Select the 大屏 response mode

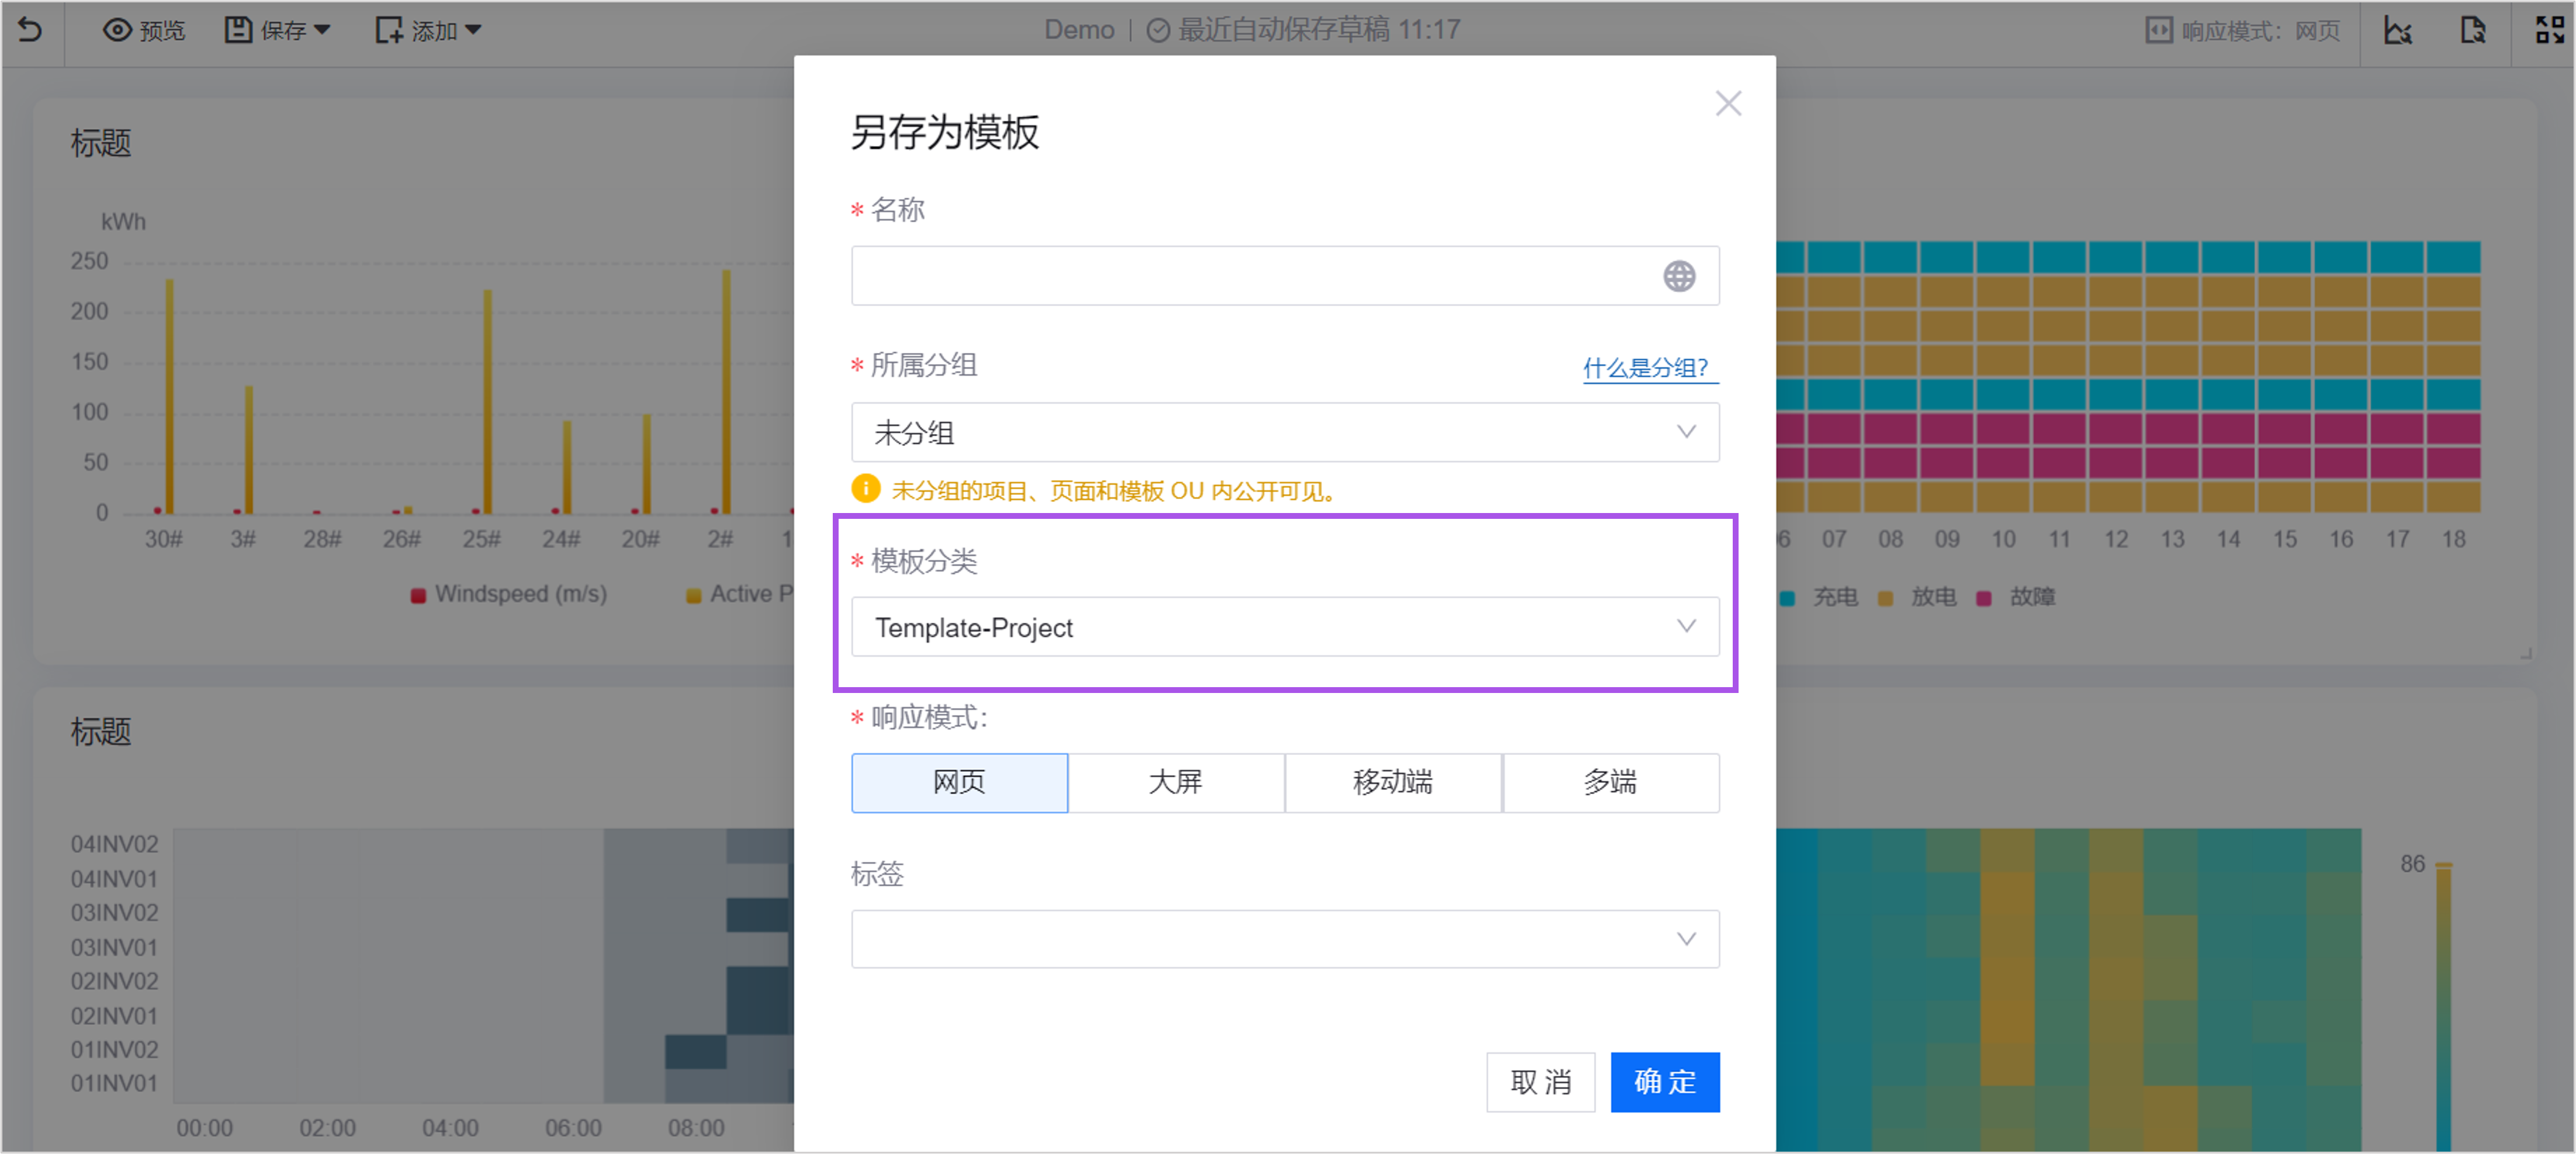pyautogui.click(x=1175, y=782)
